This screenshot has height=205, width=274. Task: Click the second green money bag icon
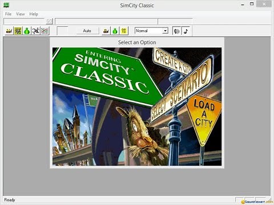(x=115, y=31)
